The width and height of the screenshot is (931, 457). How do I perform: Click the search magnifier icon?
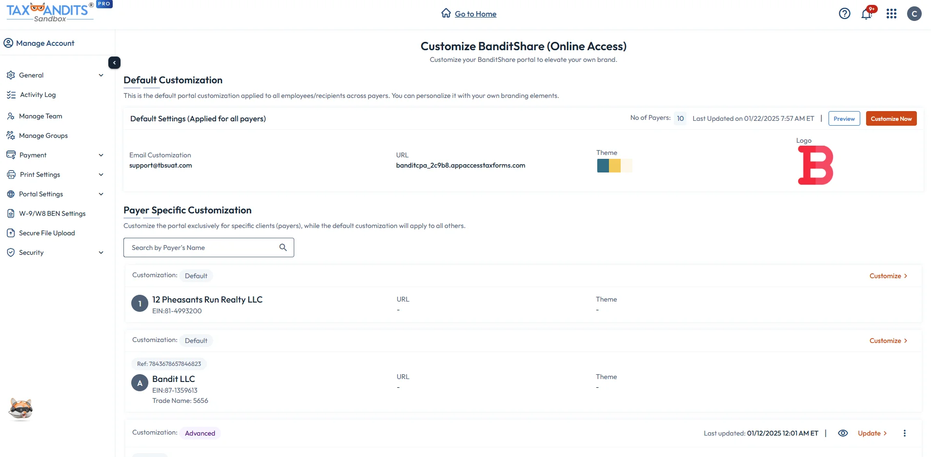coord(283,248)
